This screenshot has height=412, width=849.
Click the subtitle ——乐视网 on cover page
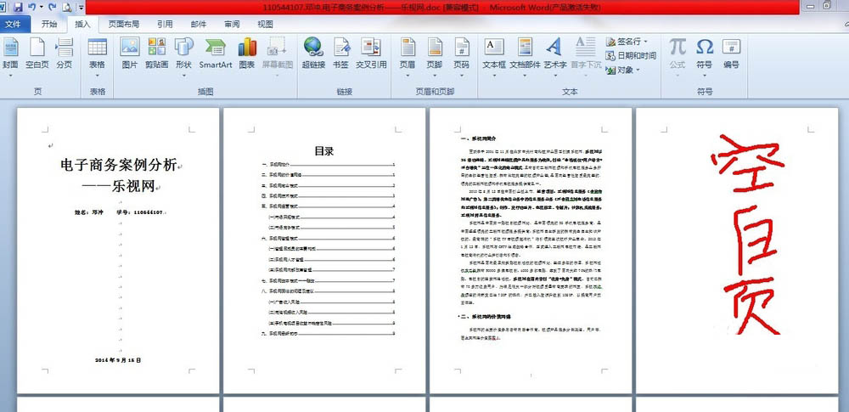119,187
